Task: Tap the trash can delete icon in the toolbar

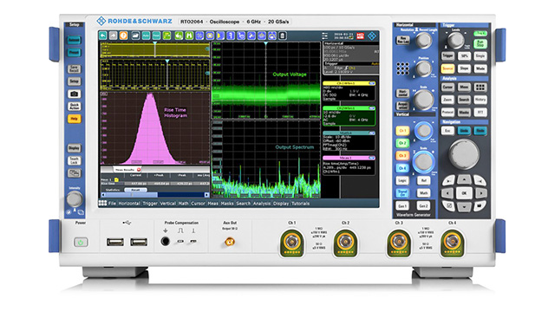Action: [283, 36]
